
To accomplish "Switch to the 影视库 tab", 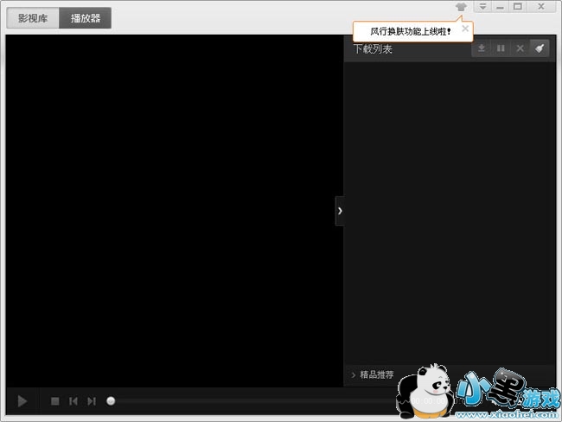I will click(33, 18).
